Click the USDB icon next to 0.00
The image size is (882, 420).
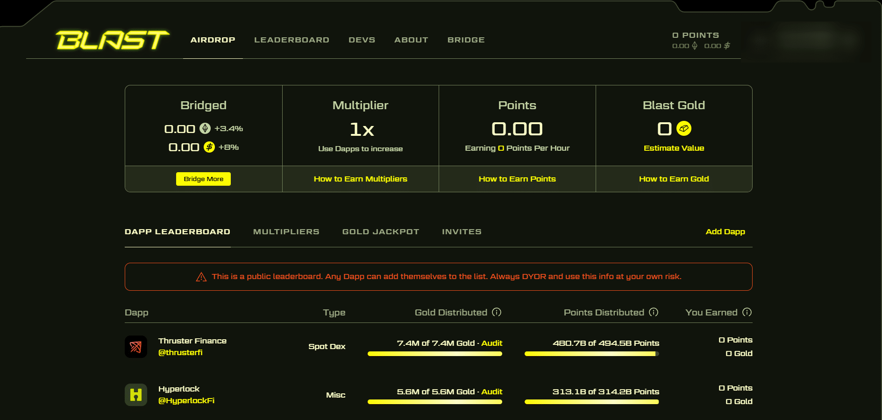pyautogui.click(x=209, y=147)
